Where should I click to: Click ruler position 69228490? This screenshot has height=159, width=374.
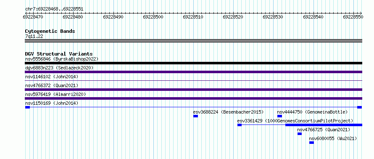(113, 17)
